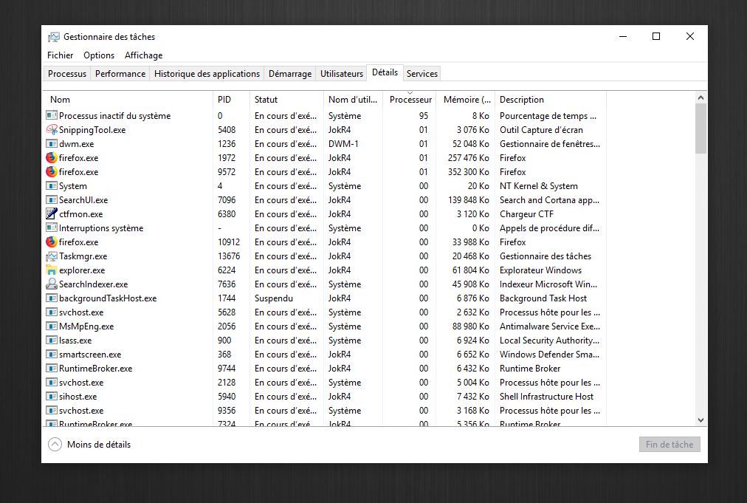The image size is (747, 503).
Task: Sort by the Statut column header
Action: coord(286,100)
